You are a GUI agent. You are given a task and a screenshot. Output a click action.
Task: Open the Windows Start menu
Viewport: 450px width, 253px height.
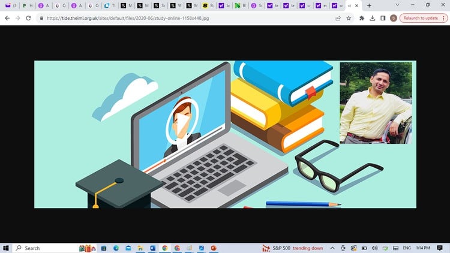pyautogui.click(x=7, y=248)
